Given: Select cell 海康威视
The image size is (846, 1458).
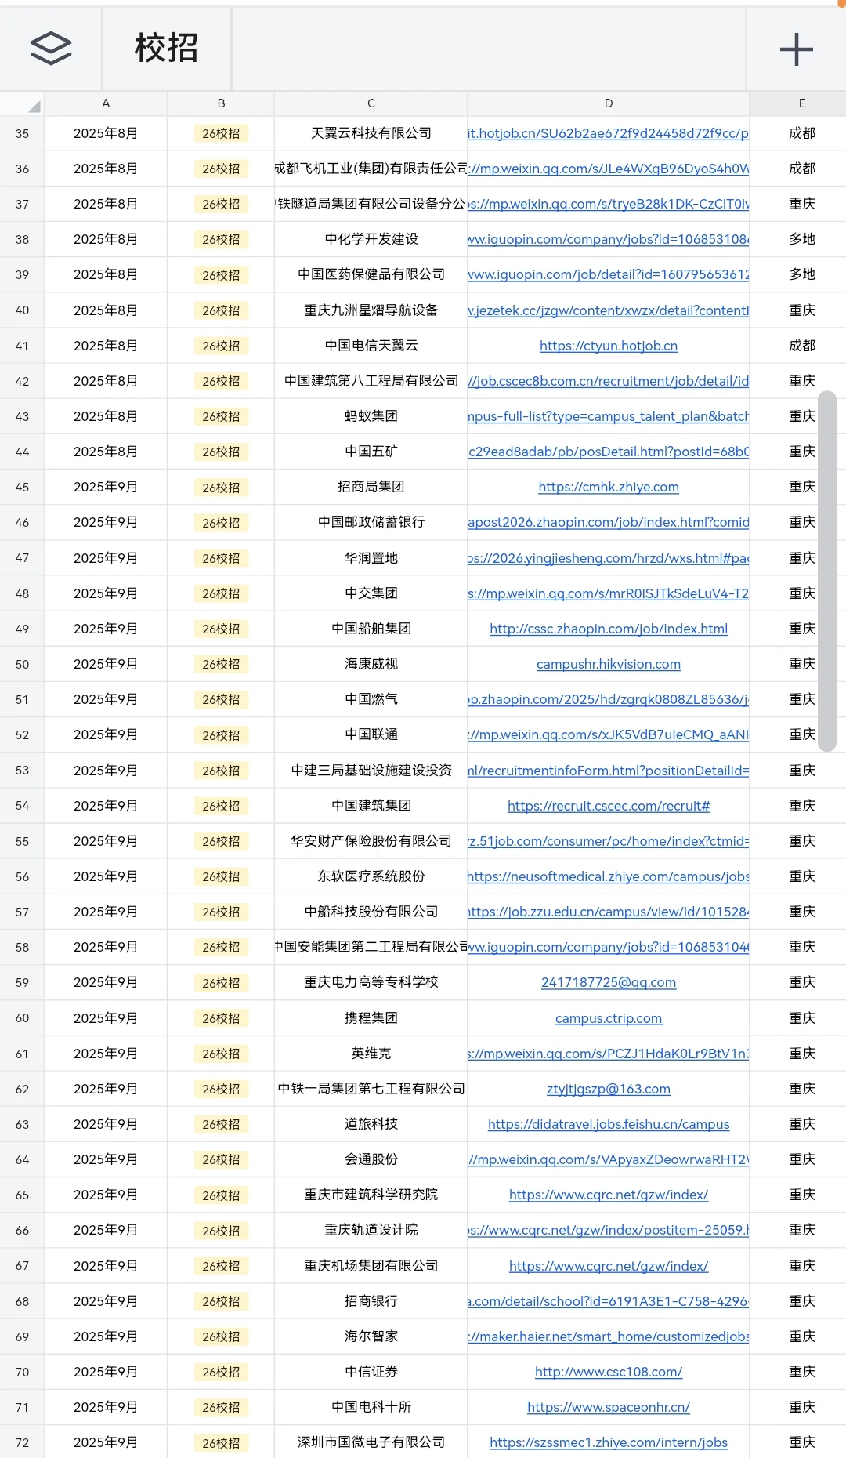Looking at the screenshot, I should (x=371, y=664).
